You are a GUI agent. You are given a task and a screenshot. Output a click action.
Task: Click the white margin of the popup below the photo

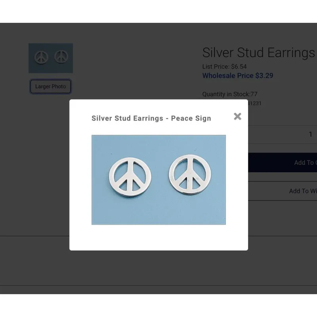tap(158, 237)
